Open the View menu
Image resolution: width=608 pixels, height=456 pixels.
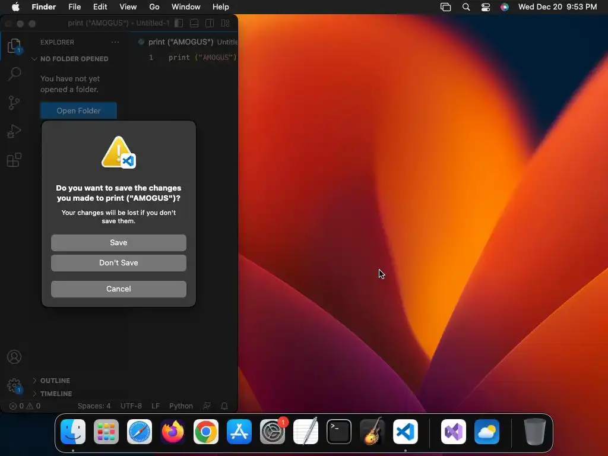(x=128, y=7)
